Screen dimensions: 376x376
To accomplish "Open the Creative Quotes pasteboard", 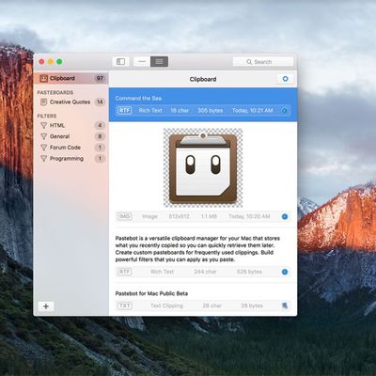I will (70, 102).
